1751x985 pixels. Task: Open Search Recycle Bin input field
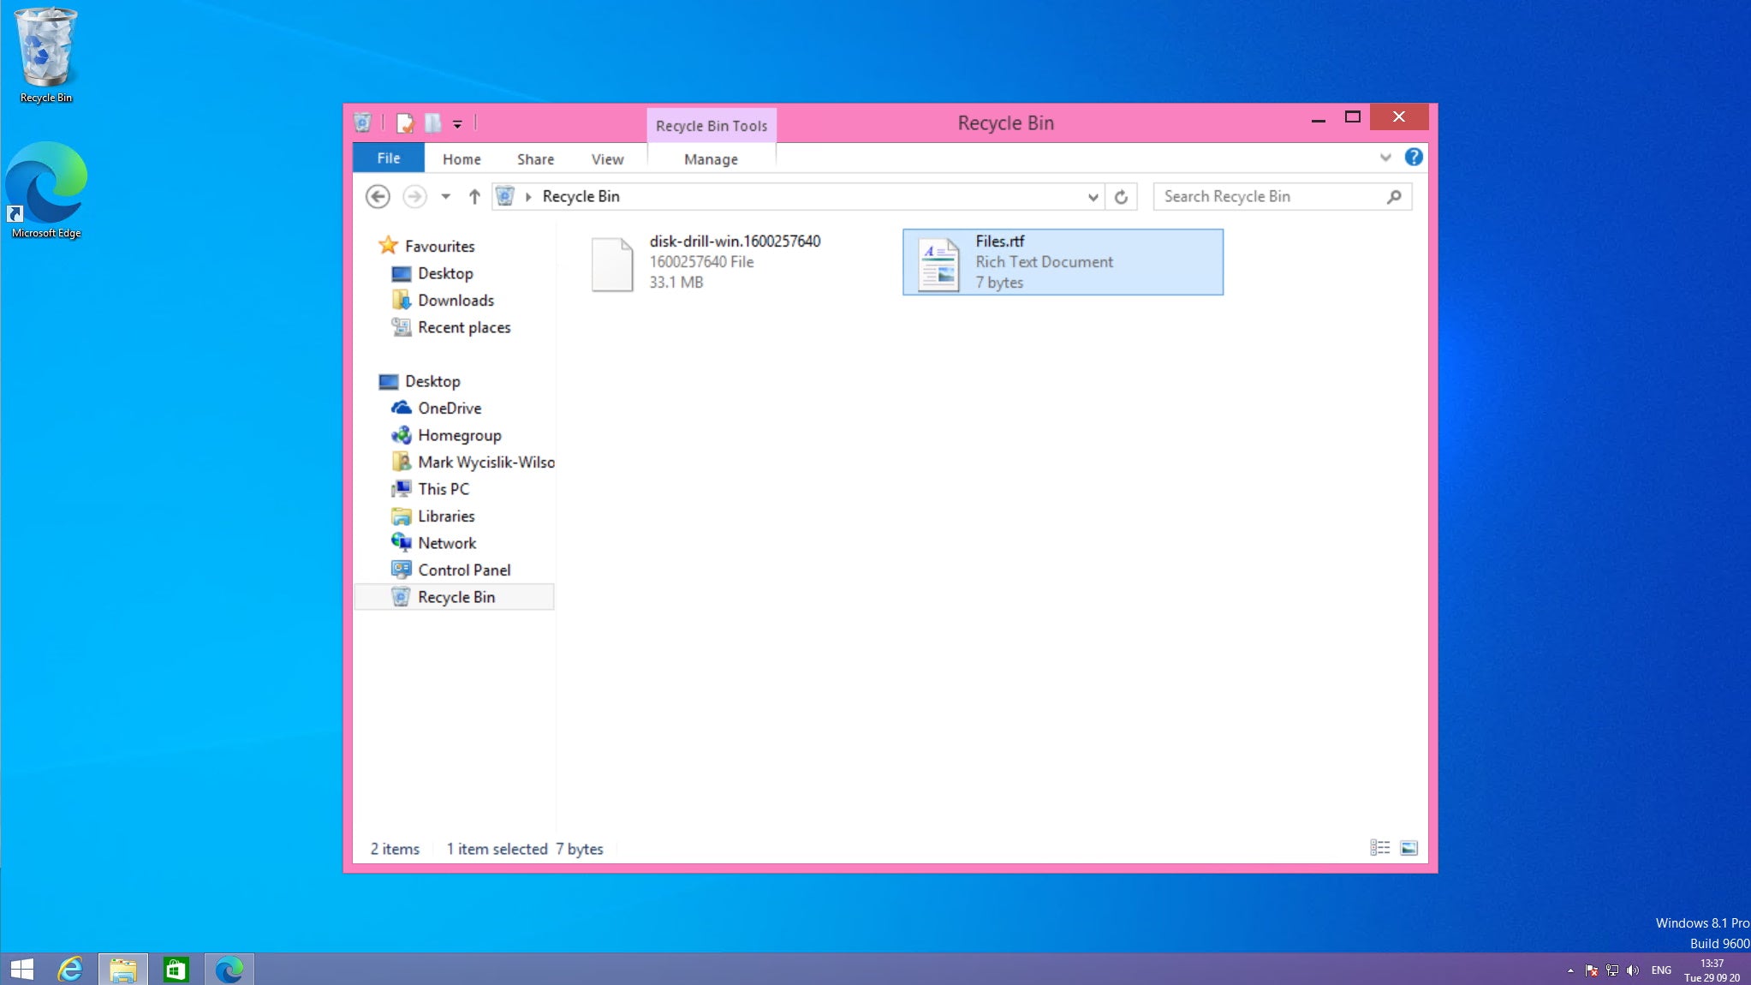point(1272,196)
